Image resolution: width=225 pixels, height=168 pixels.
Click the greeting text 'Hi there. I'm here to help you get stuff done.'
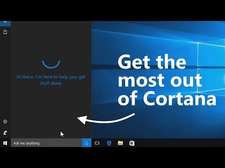click(x=51, y=80)
